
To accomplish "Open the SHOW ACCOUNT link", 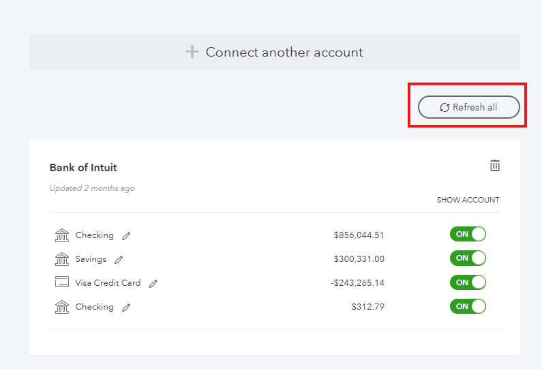I will pyautogui.click(x=468, y=201).
